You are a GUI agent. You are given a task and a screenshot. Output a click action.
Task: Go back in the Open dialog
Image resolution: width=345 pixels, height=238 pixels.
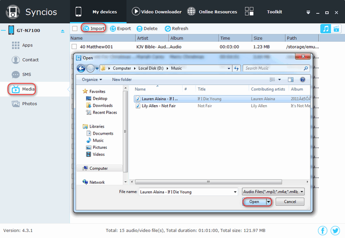point(81,68)
